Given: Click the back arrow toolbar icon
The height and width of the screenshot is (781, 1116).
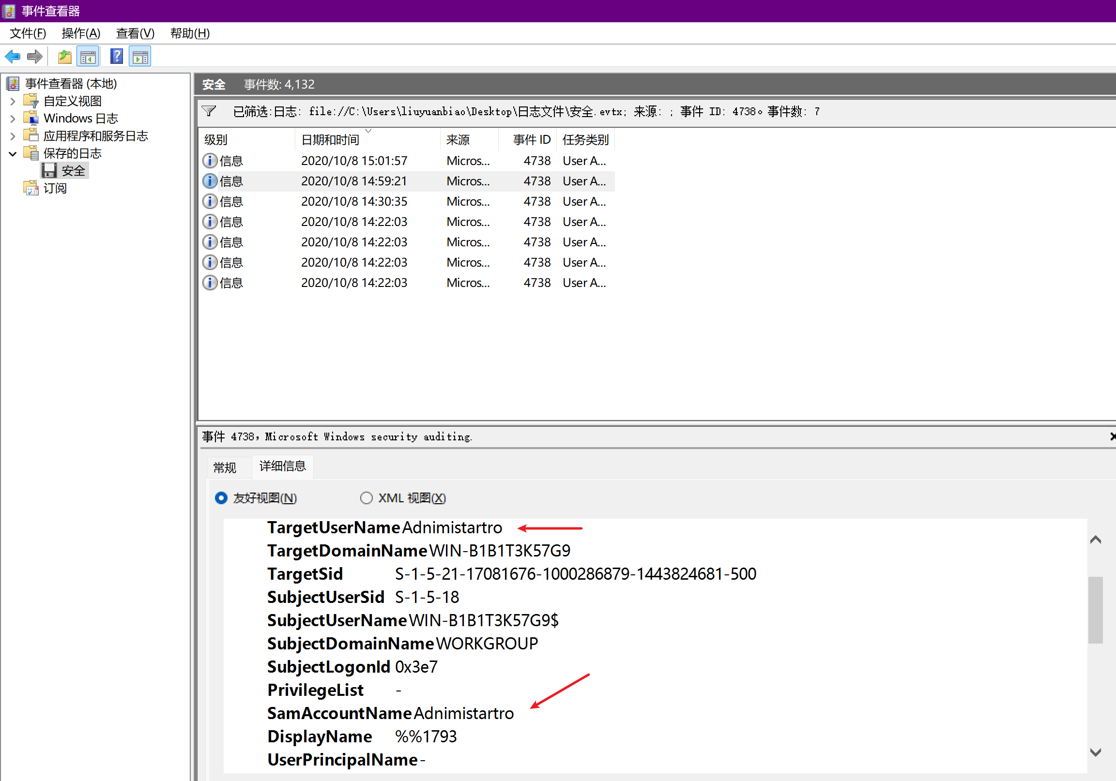Looking at the screenshot, I should pyautogui.click(x=13, y=57).
